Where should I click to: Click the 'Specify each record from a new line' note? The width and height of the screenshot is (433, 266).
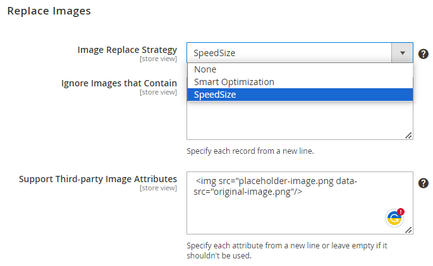click(x=250, y=151)
